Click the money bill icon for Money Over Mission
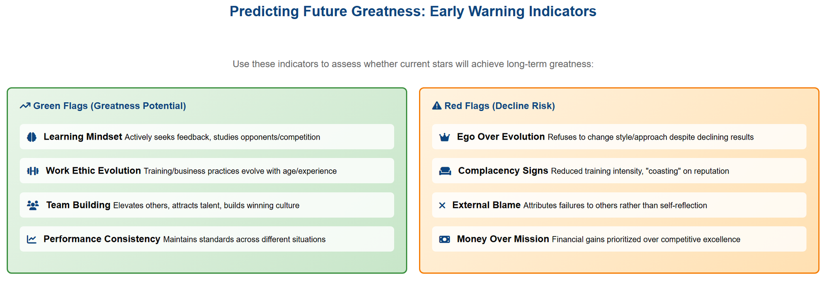Image resolution: width=829 pixels, height=282 pixels. 445,239
